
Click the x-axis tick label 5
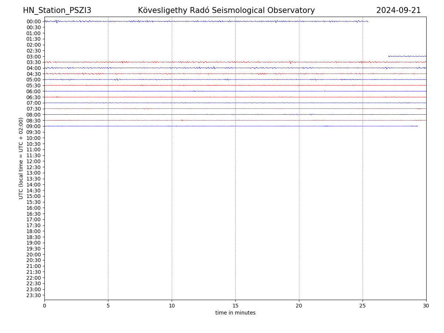108,306
